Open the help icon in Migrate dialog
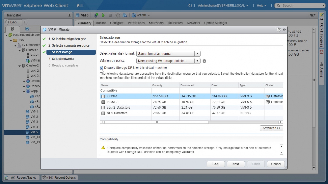The width and height of the screenshot is (328, 184). click(279, 30)
